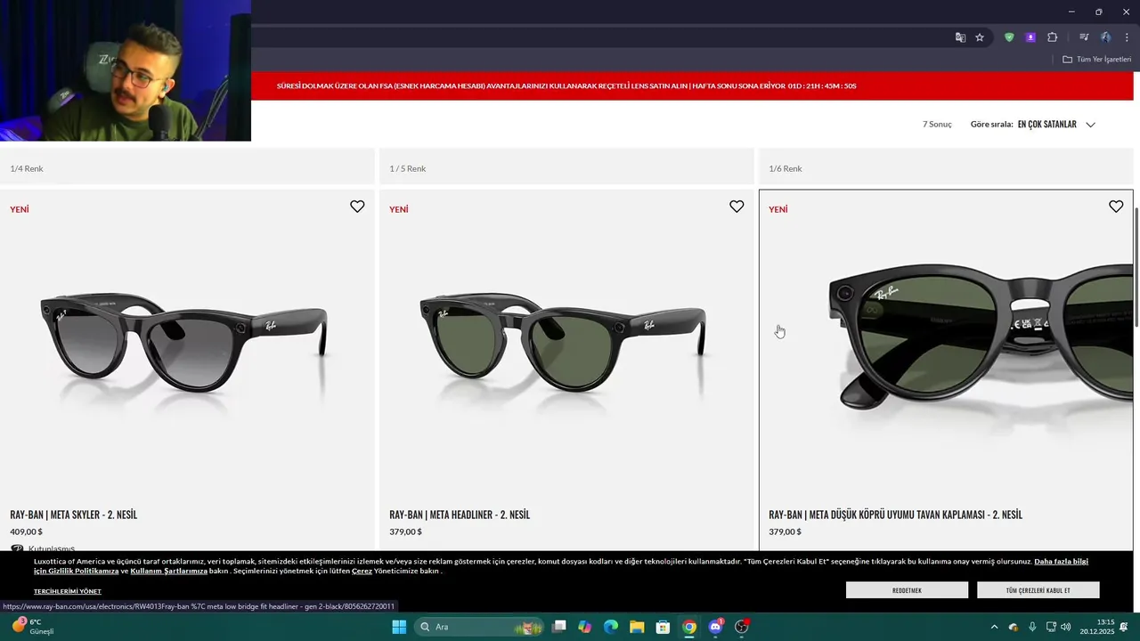Bookmark this page with the star icon
This screenshot has height=641, width=1140.
[980, 37]
